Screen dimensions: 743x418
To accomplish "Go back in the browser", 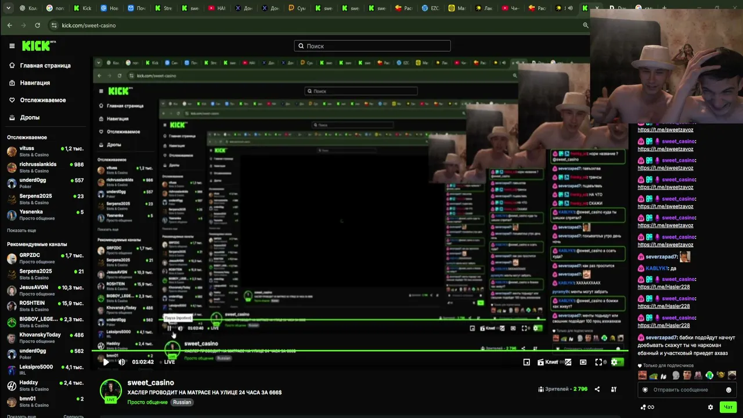I will tap(9, 25).
